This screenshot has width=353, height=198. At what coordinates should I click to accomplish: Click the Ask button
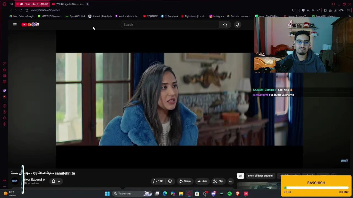202,181
